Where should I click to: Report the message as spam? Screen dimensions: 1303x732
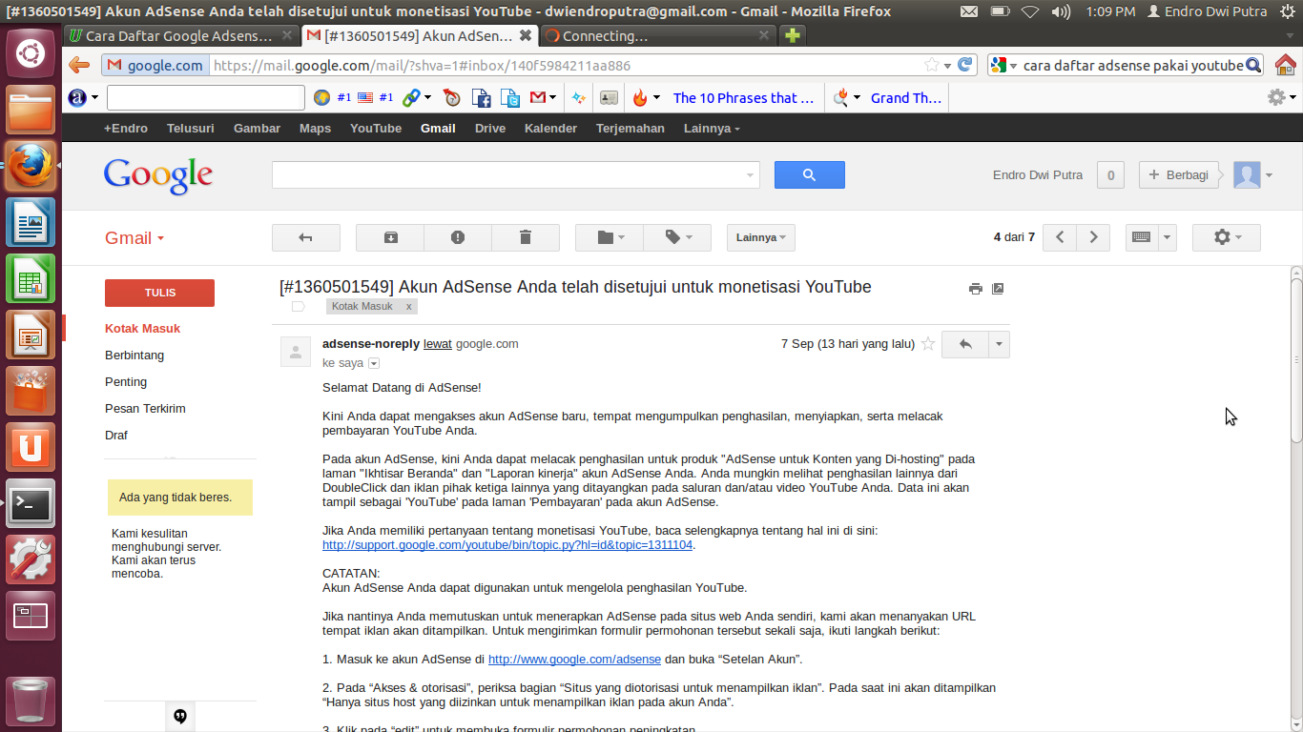click(x=458, y=237)
